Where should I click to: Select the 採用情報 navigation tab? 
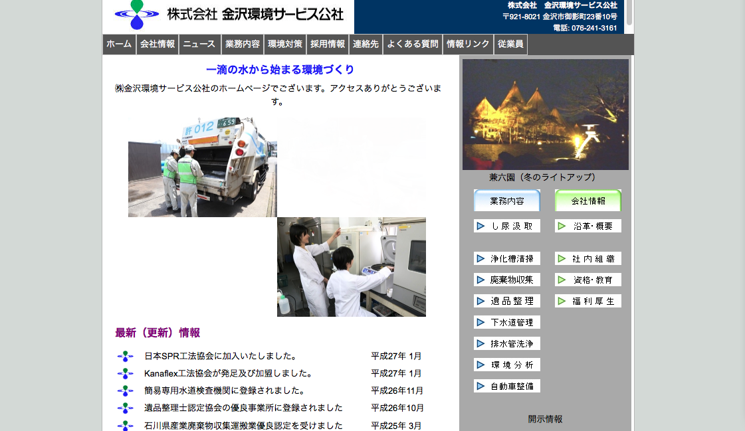(x=328, y=44)
